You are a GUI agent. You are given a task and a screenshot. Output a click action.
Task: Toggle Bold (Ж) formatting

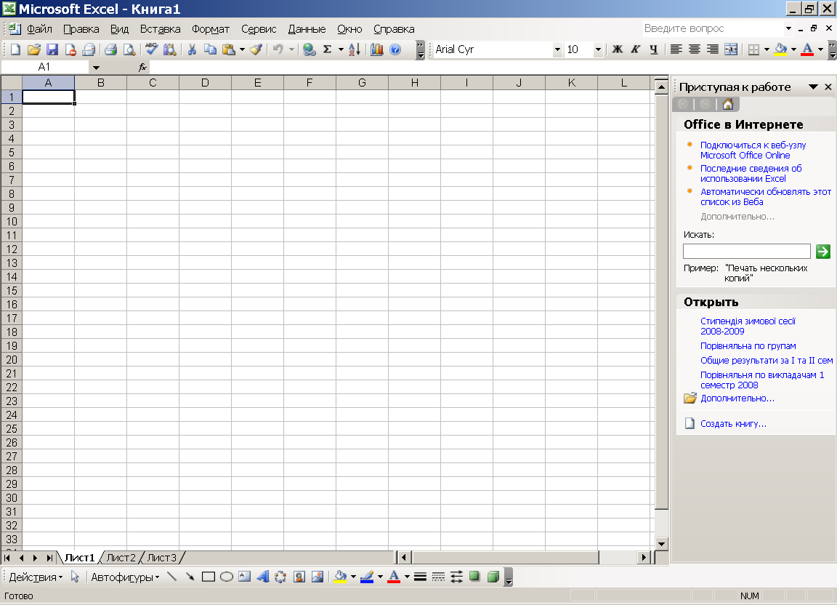tap(618, 49)
